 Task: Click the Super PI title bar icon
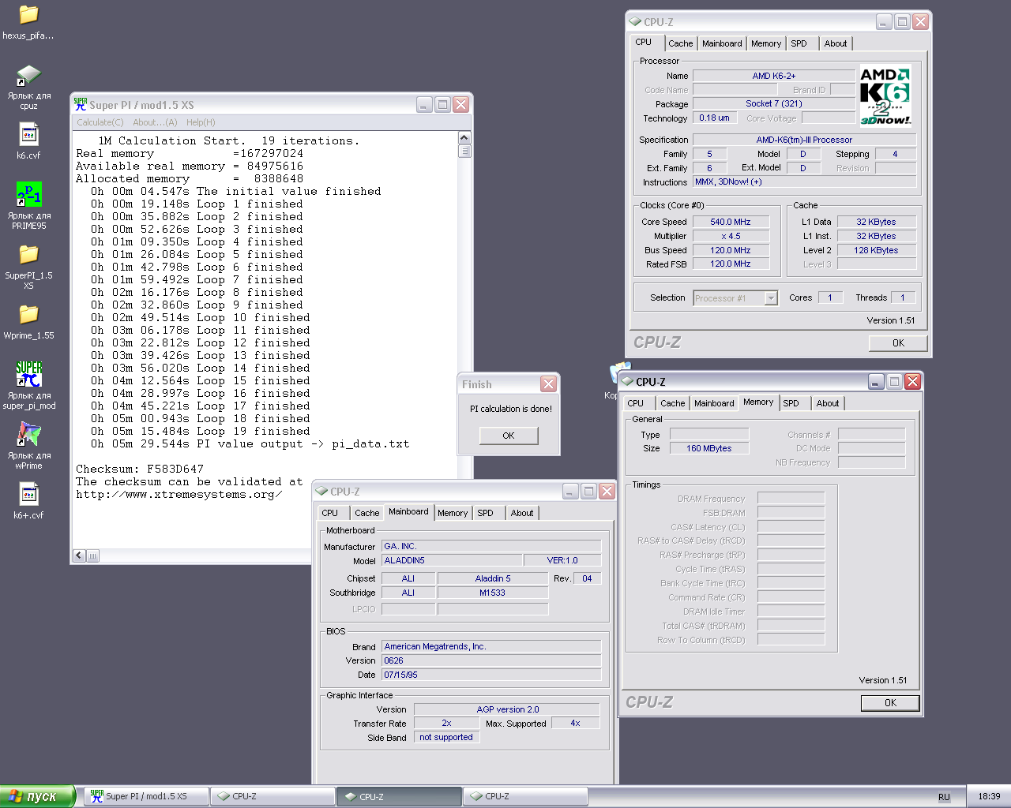[x=81, y=104]
